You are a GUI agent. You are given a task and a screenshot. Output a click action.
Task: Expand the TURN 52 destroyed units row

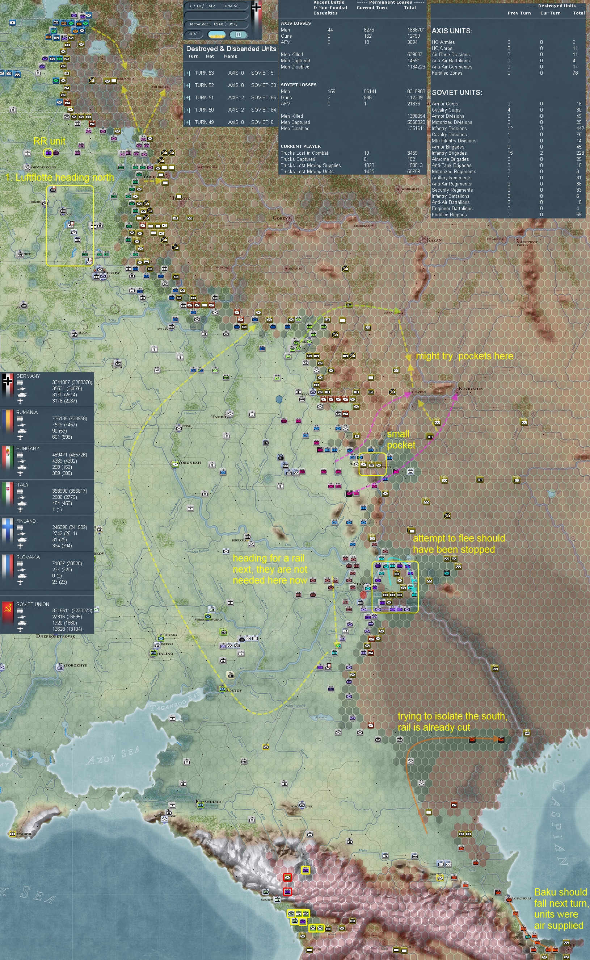(x=187, y=85)
